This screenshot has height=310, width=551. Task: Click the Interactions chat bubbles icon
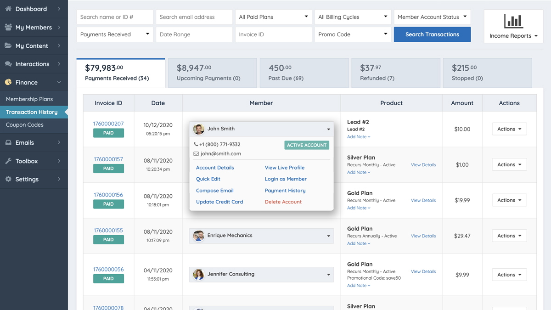click(x=8, y=64)
